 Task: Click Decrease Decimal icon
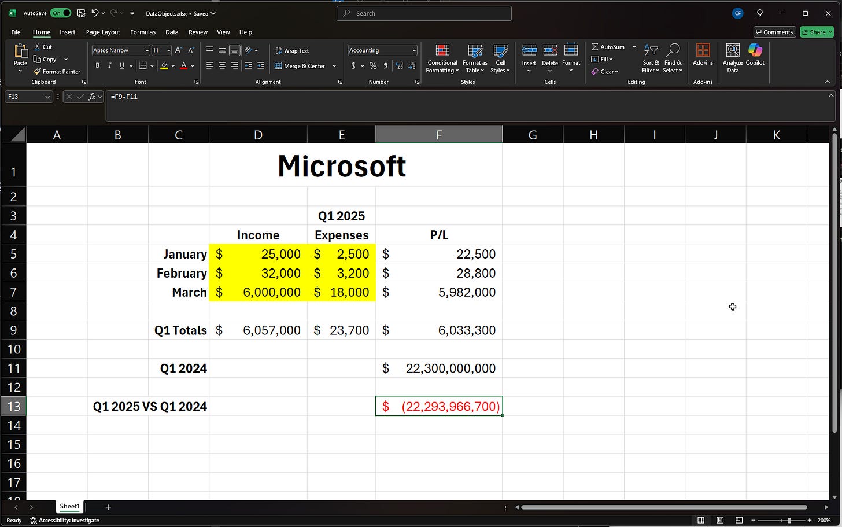[412, 66]
